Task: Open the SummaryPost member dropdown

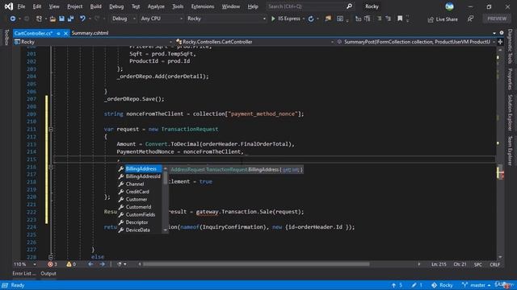Action: 416,42
